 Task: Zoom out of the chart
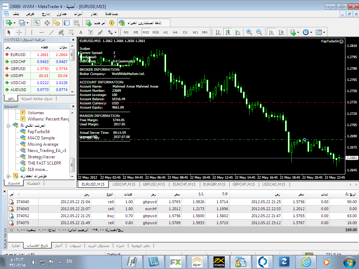[259, 32]
